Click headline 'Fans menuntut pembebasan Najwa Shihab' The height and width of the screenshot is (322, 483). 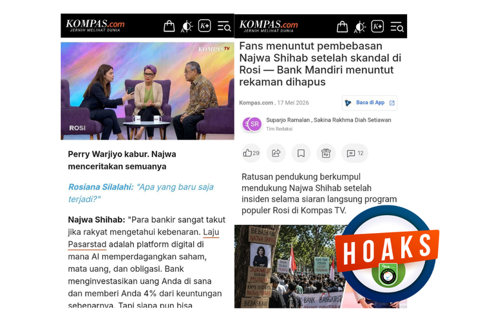320,64
